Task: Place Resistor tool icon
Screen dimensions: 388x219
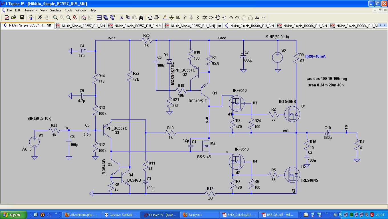Action: coord(185,18)
